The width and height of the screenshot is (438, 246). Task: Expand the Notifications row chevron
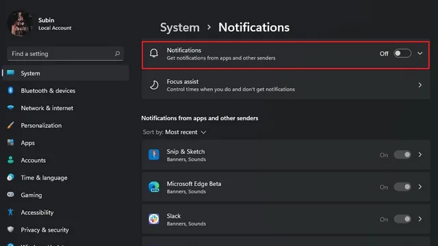click(x=420, y=53)
